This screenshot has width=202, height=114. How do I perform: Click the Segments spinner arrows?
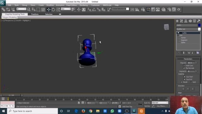click(x=196, y=71)
